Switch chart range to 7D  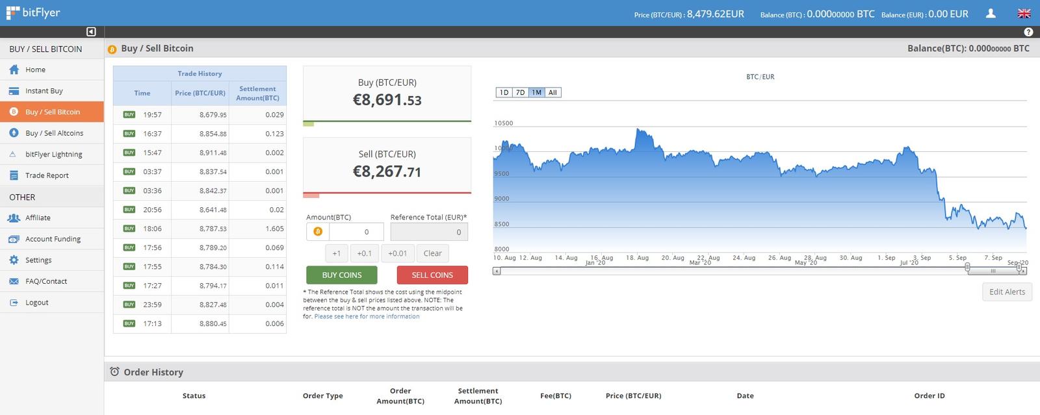coord(520,93)
